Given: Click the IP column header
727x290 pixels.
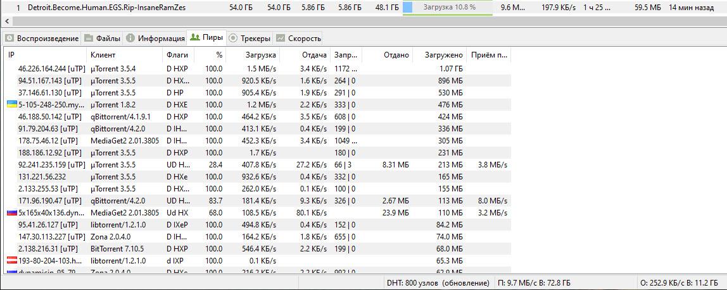Looking at the screenshot, I should tap(11, 55).
